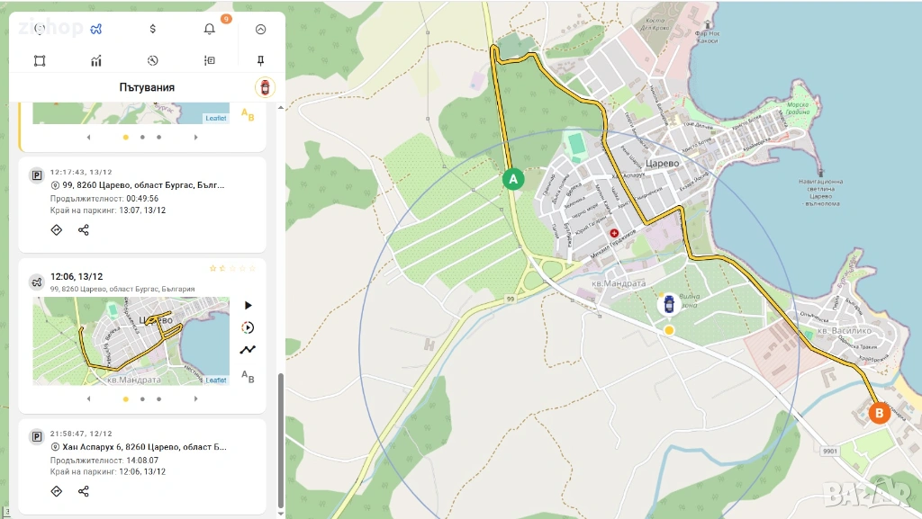Screen dimensions: 922x519
Task: Play the 12:06 trip route
Action: tap(249, 306)
